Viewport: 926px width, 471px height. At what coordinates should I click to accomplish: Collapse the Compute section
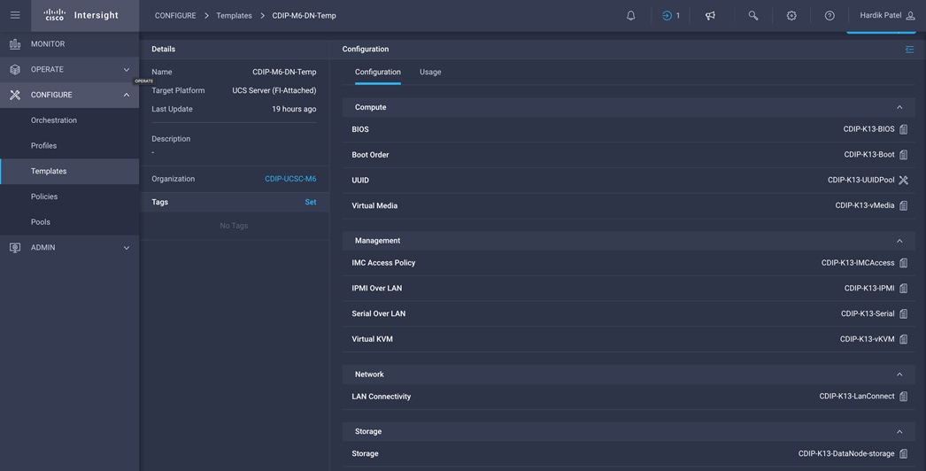(x=899, y=107)
